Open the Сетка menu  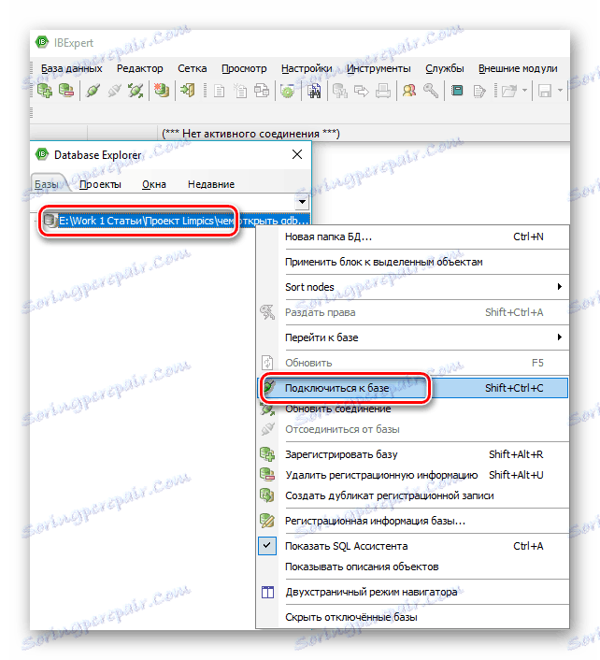pos(192,68)
